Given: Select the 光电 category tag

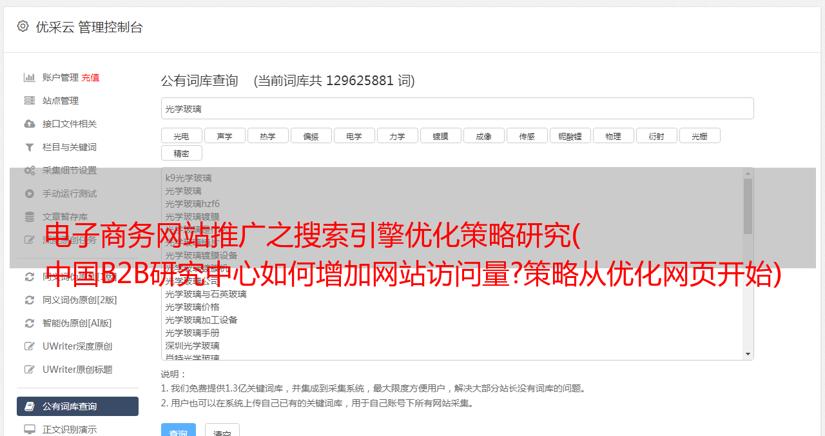Looking at the screenshot, I should pos(182,135).
